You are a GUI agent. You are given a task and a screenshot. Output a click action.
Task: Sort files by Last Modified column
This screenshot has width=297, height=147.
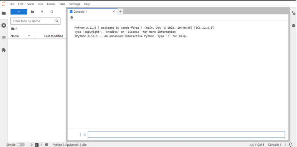[50, 36]
